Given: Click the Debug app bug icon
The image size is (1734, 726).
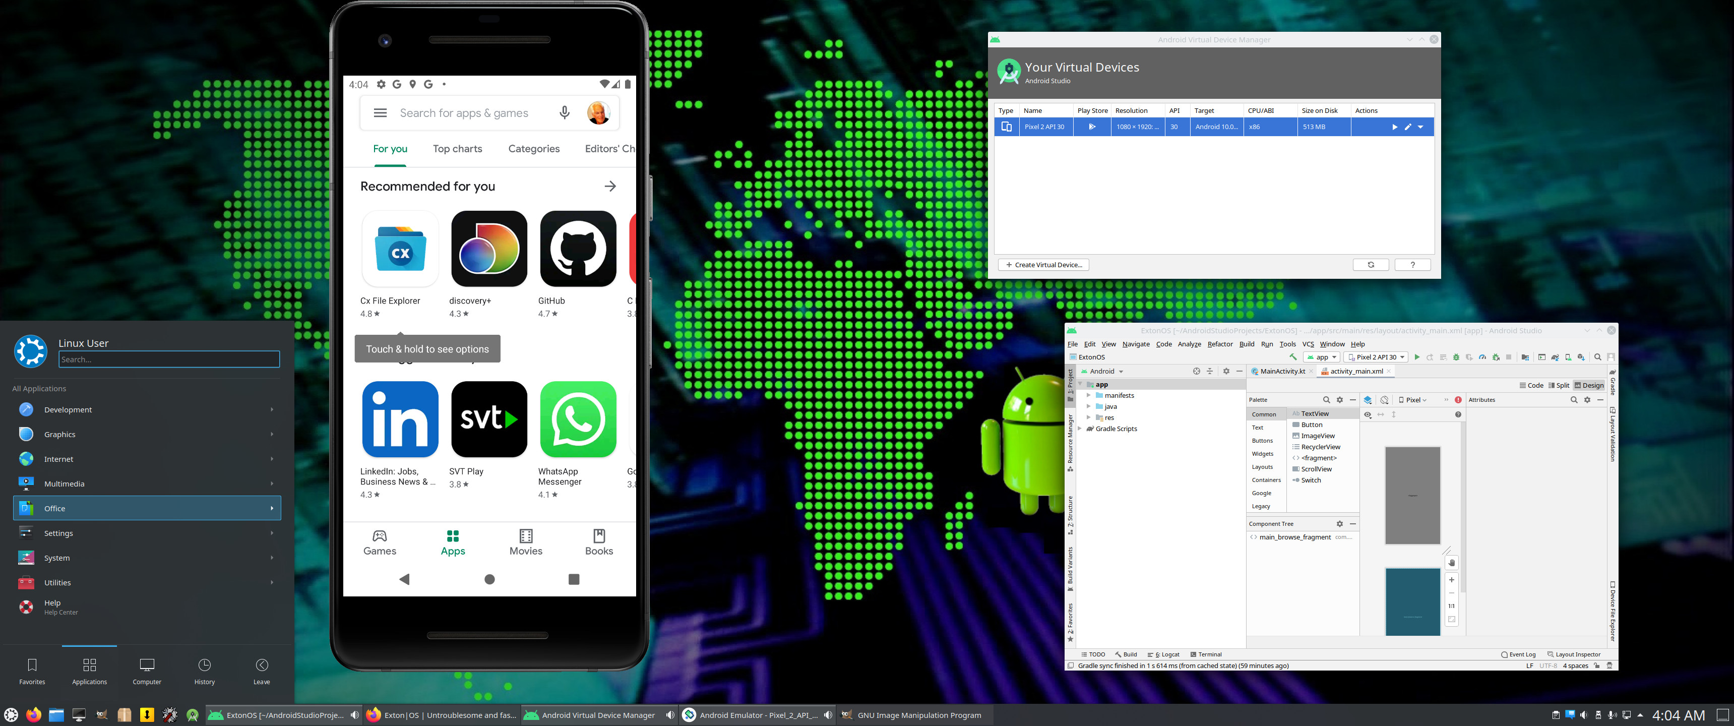Looking at the screenshot, I should [1456, 357].
